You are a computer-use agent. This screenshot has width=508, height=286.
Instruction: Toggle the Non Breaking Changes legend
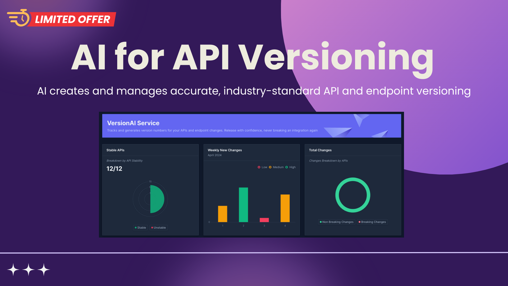[x=336, y=222]
